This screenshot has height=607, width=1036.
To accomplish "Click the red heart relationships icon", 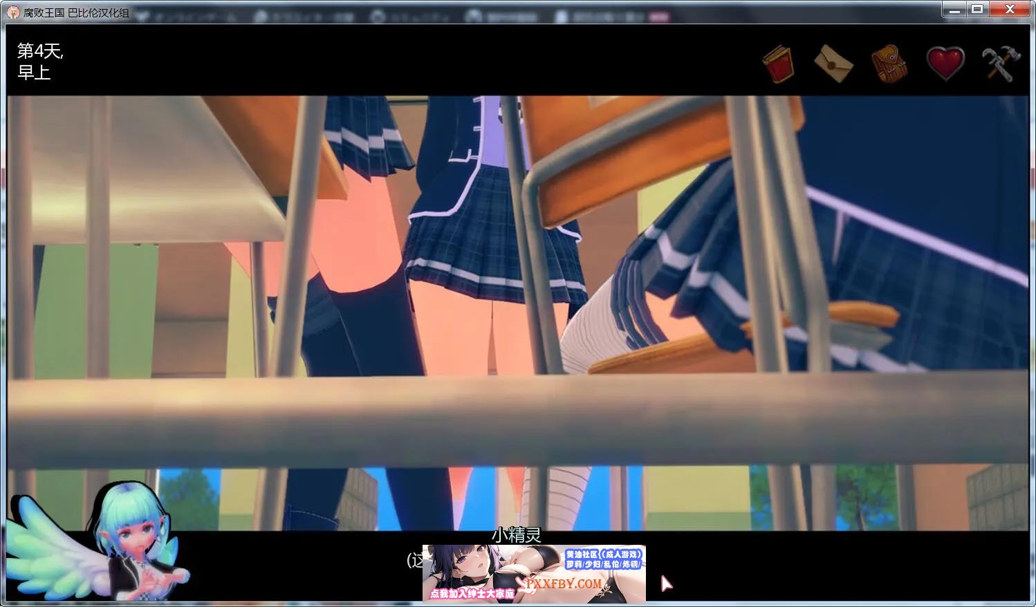I will point(945,64).
